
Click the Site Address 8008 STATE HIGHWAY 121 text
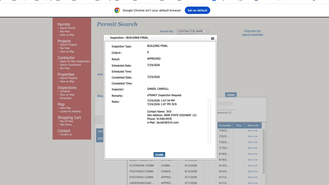click(x=172, y=115)
